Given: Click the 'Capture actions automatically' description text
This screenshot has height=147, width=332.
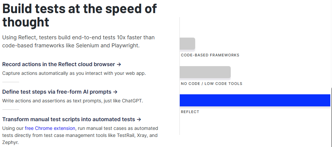Looking at the screenshot, I should (74, 73).
